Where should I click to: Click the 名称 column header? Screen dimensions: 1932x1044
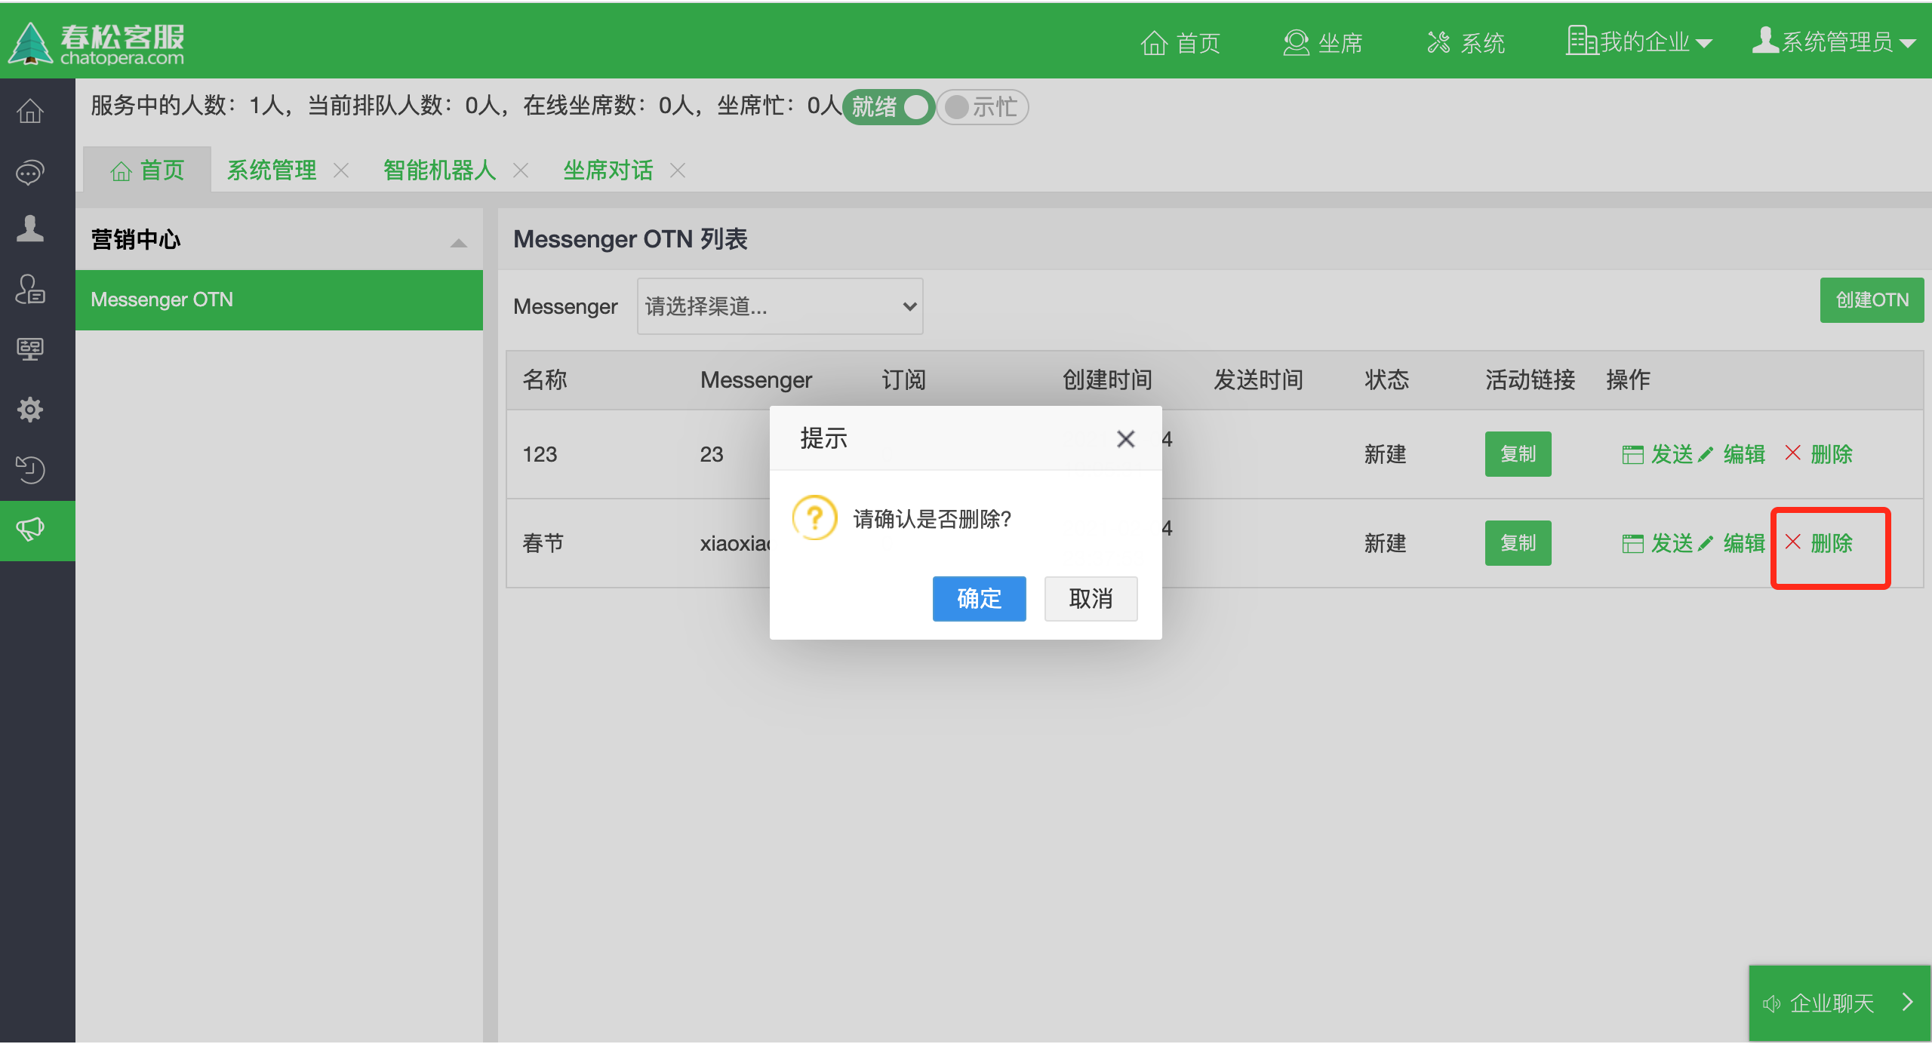point(545,379)
